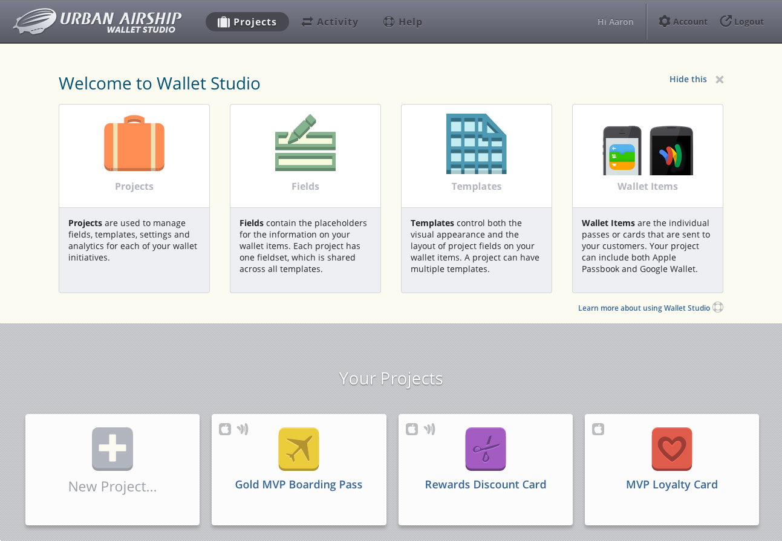Click the purple scissors project icon
Screen dimensions: 782x541
[x=486, y=449]
